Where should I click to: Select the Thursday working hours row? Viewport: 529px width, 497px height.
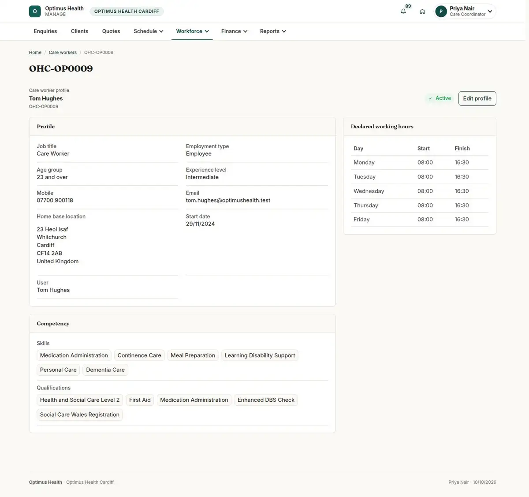click(x=420, y=205)
